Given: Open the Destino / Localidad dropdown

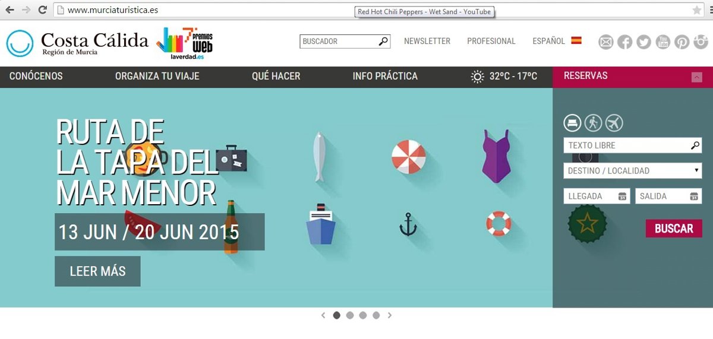Looking at the screenshot, I should coord(632,171).
